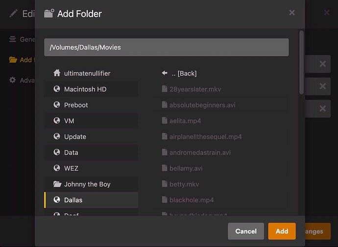
Task: Click the Update volume icon
Action: point(57,136)
